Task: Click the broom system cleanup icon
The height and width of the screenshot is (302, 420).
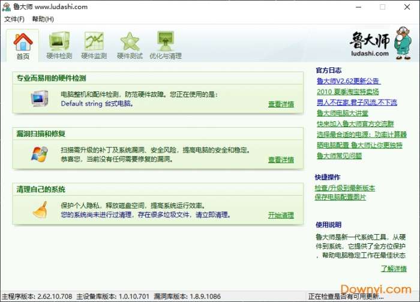Action: click(x=40, y=210)
